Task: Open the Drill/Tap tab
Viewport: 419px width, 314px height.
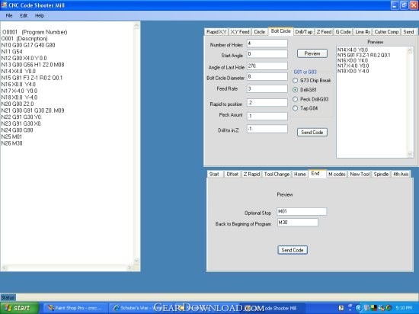Action: 303,32
